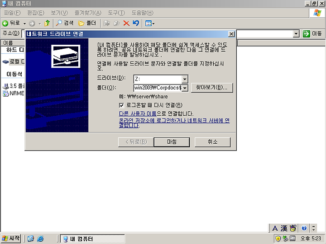
Task: Click the network connection tray icon
Action: [x=285, y=239]
